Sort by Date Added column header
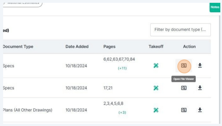Screen dimensions: 222x126 [x=77, y=47]
